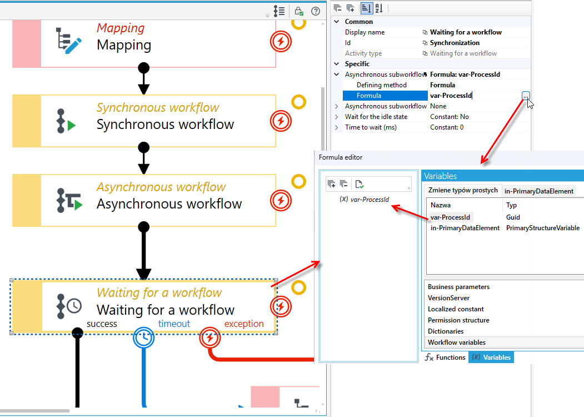Expand all property groups in the properties toolbar

[351, 8]
